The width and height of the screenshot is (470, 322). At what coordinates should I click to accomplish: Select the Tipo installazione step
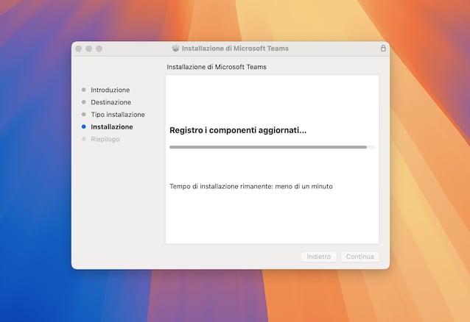pos(118,115)
